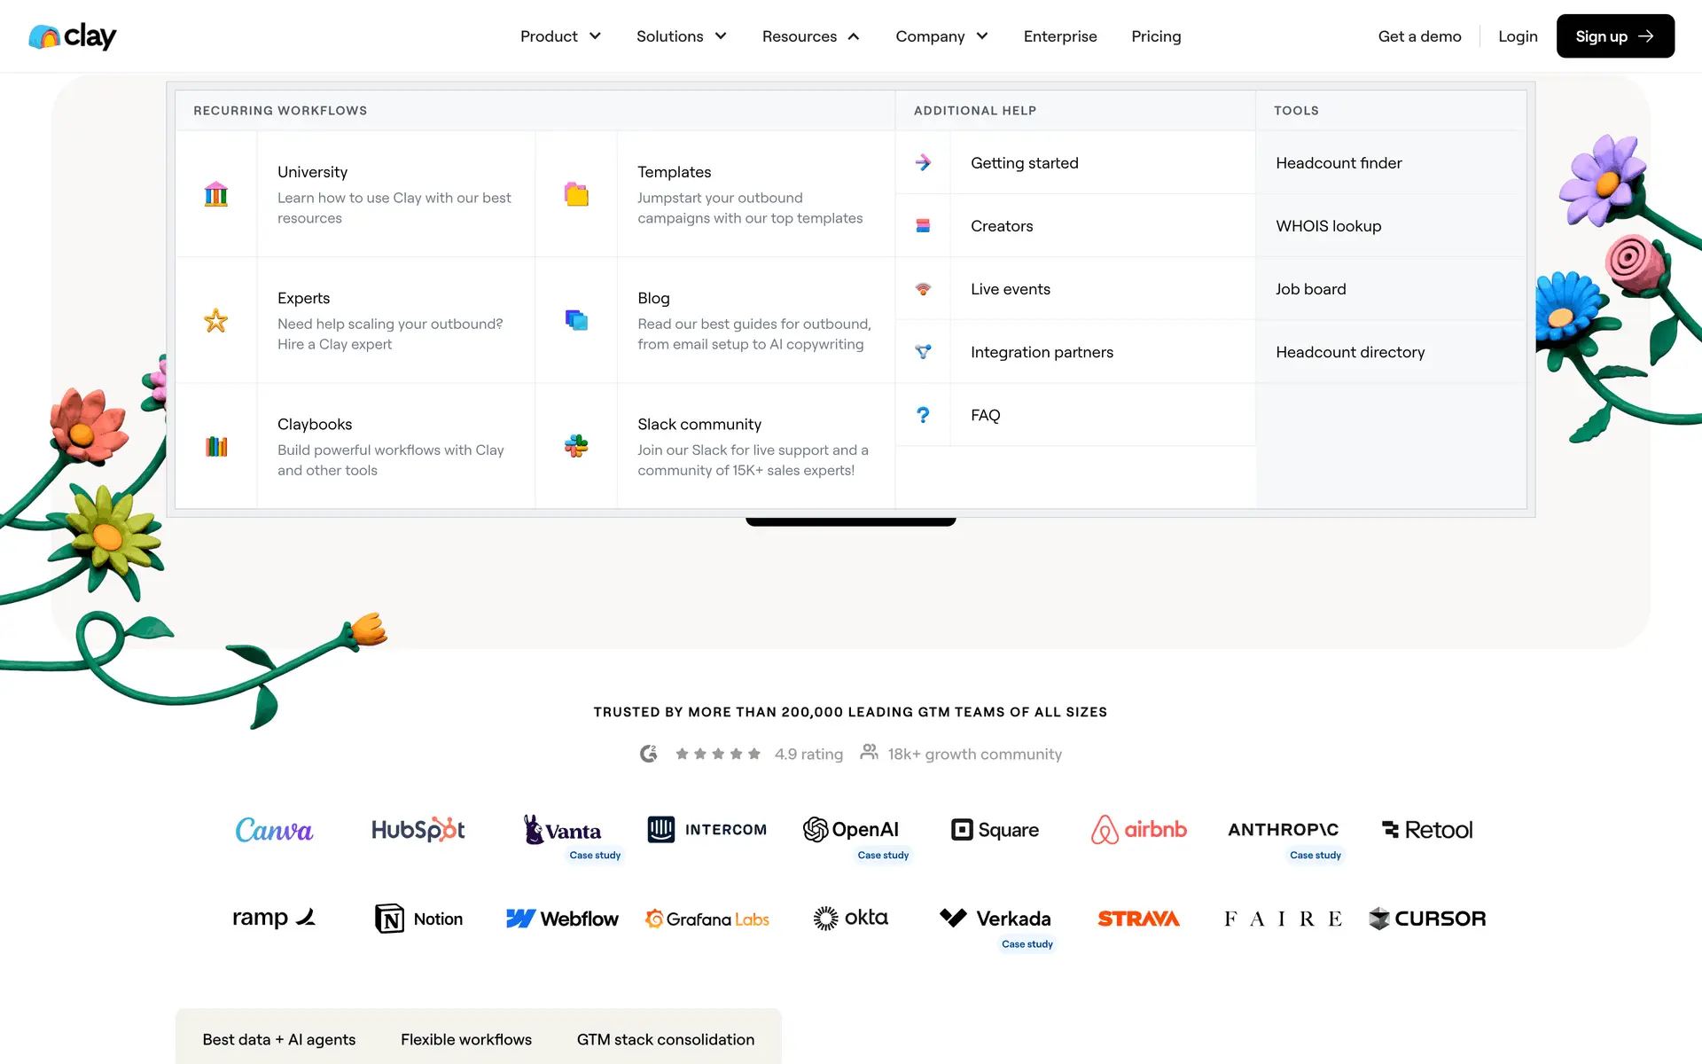Click the Slack community logo icon
The height and width of the screenshot is (1064, 1702).
click(576, 446)
